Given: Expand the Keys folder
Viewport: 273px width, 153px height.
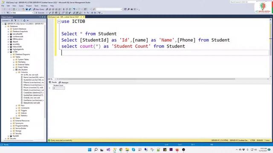Looking at the screenshot, I should (x=17, y=105).
